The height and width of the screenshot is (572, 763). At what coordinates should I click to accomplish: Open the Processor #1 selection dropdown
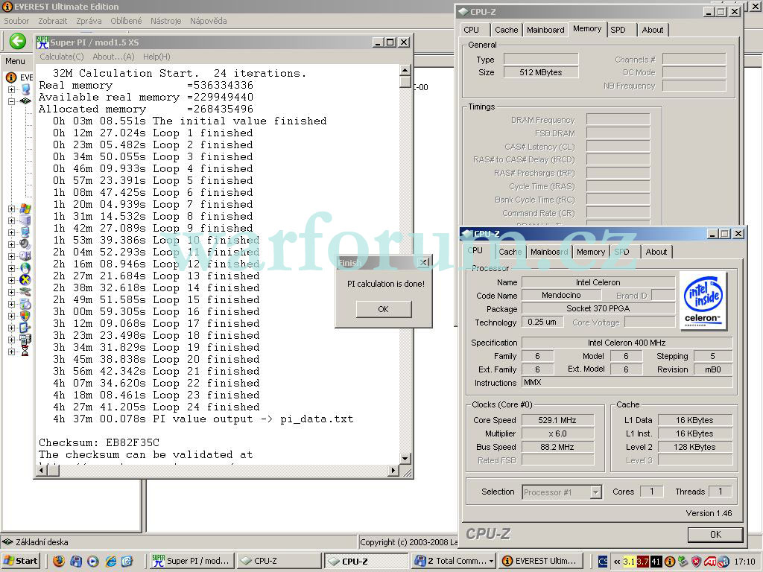coord(595,492)
